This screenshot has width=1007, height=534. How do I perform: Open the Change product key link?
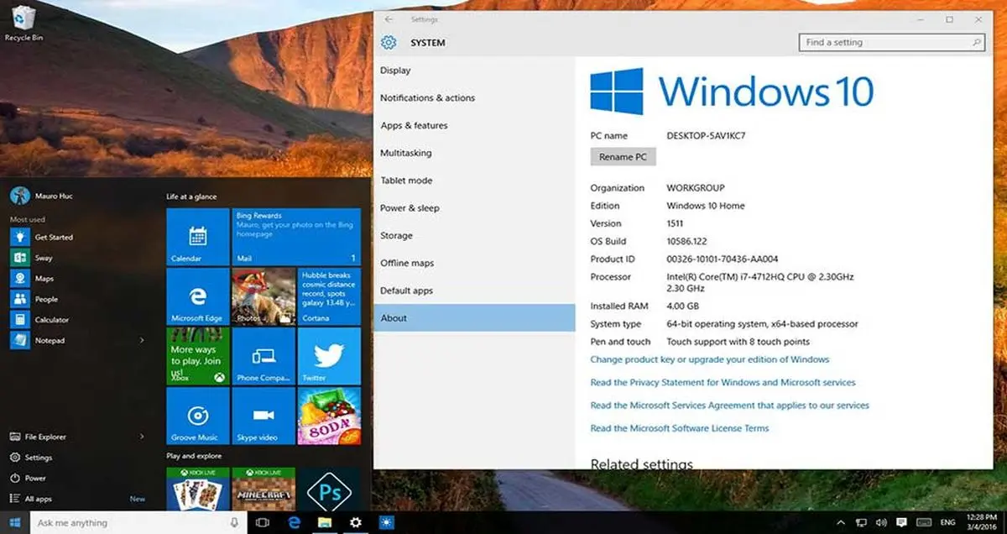tap(709, 359)
